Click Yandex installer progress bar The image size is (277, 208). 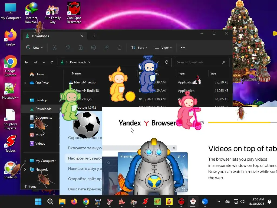[243, 122]
